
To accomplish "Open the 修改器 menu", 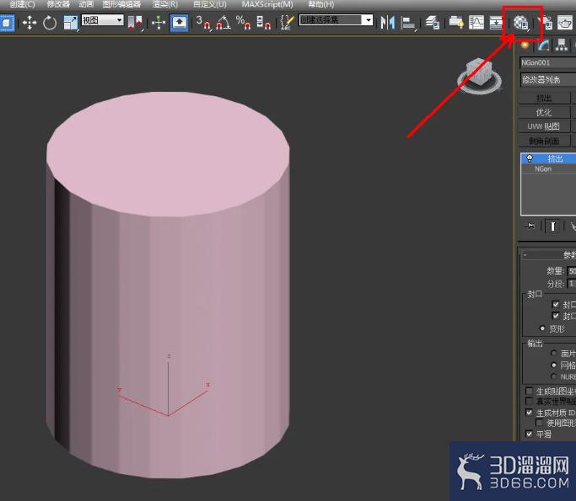I will point(58,4).
